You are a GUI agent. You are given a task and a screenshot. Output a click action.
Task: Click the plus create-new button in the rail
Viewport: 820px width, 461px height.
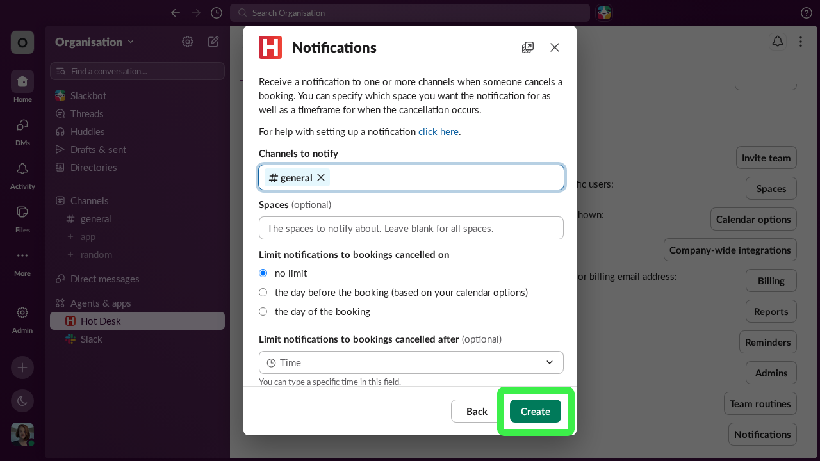22,368
